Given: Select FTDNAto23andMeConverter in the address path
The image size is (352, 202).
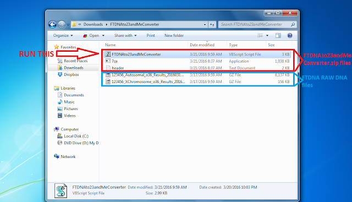Looking at the screenshot, I should [135, 24].
